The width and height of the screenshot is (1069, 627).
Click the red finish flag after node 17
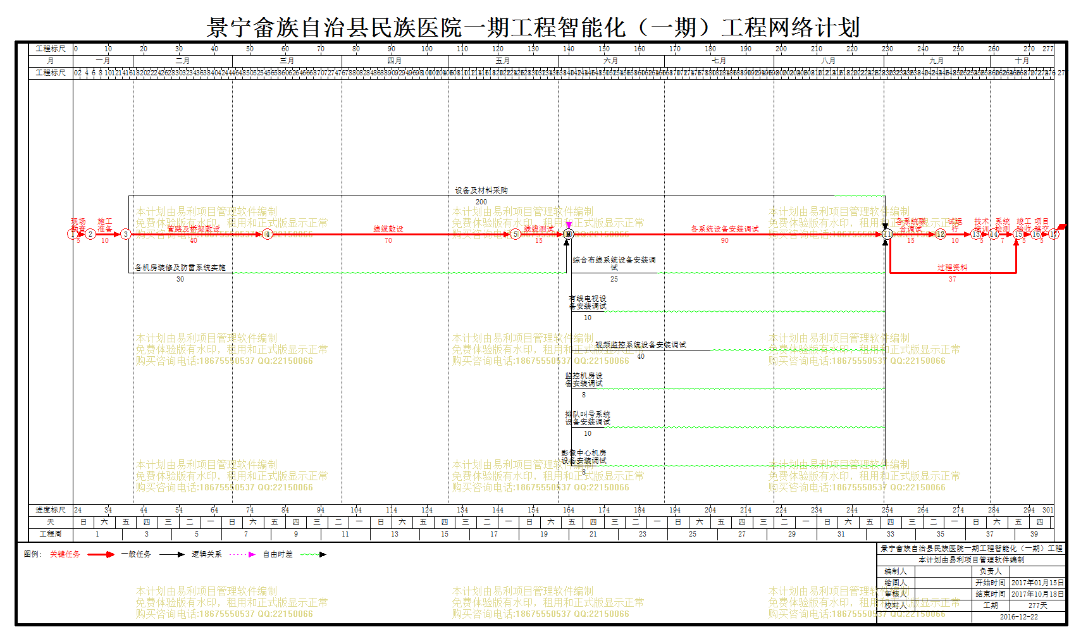pos(1063,227)
